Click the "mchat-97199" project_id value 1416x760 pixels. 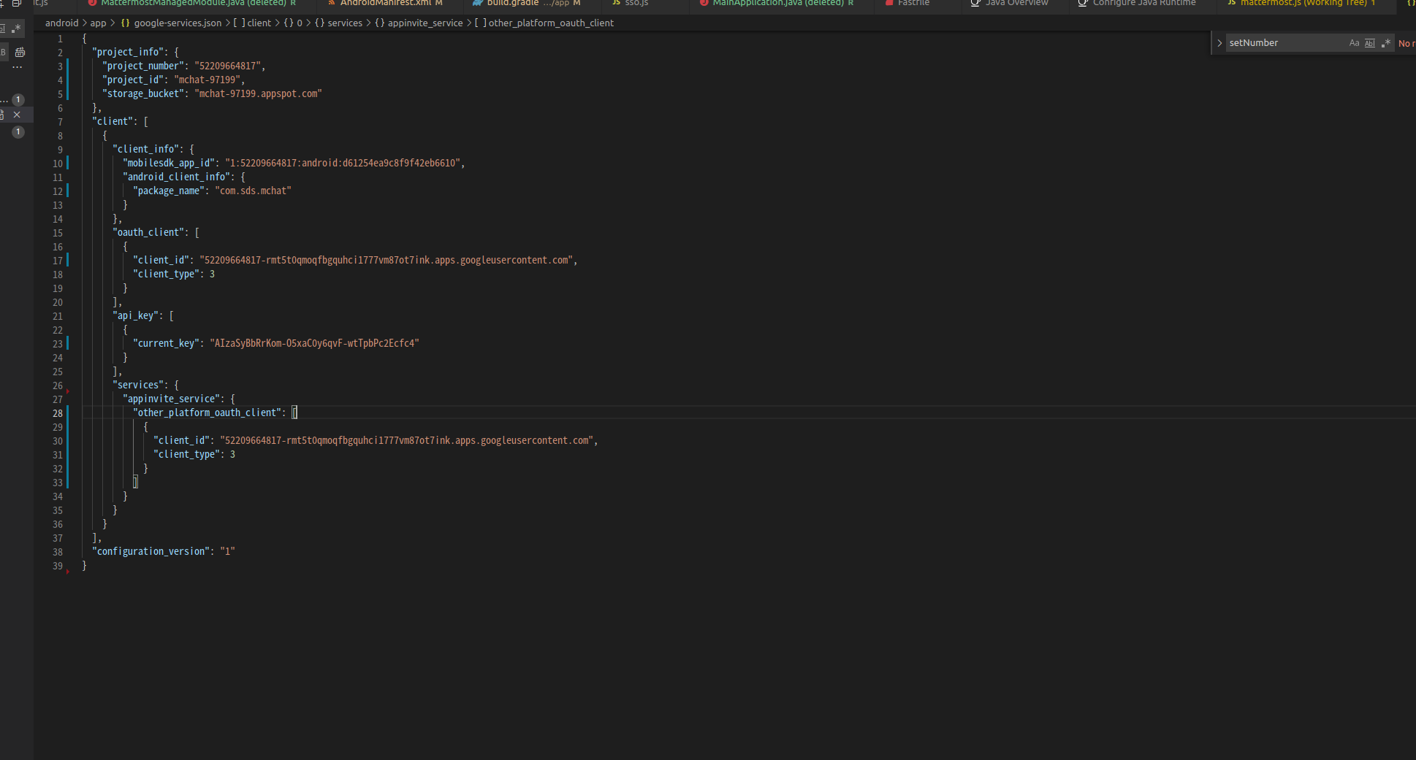[208, 80]
